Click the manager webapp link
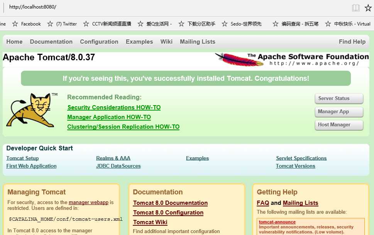 (x=88, y=202)
